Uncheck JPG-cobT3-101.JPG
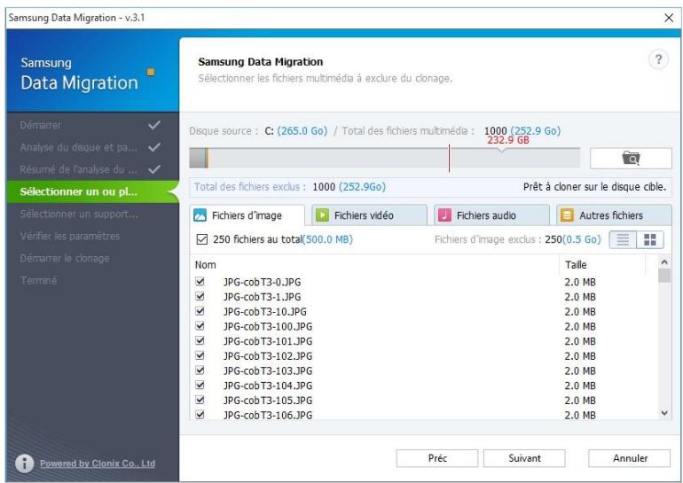The height and width of the screenshot is (483, 683). [200, 340]
